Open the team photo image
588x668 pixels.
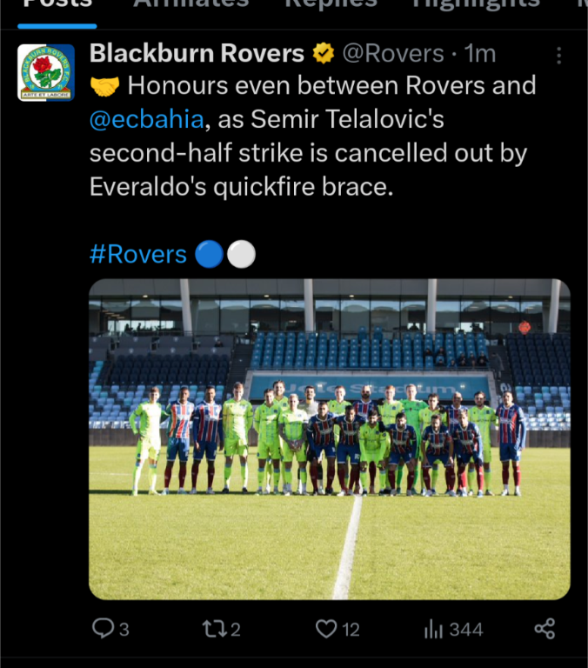330,439
